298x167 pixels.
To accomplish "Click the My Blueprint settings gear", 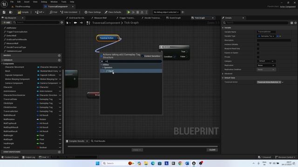I will point(61,22).
